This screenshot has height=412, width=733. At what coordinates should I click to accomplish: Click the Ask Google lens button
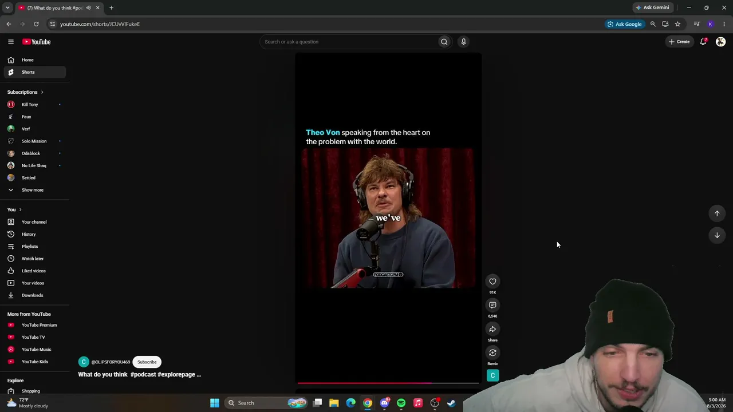(624, 24)
